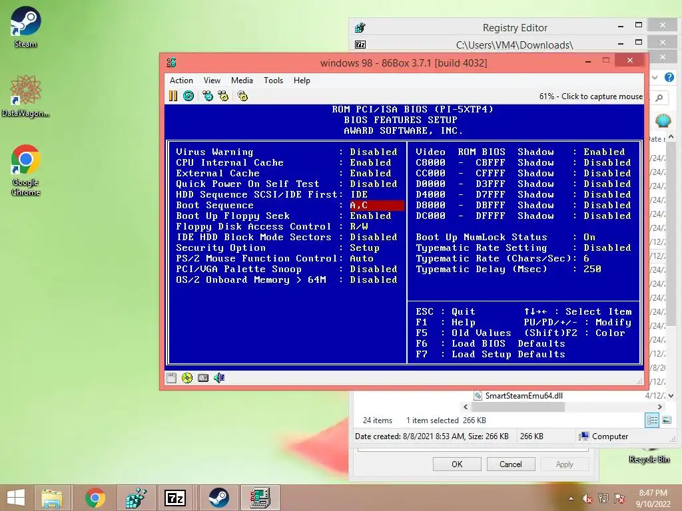Select SmartSteamEmu64.dll file

click(x=523, y=396)
